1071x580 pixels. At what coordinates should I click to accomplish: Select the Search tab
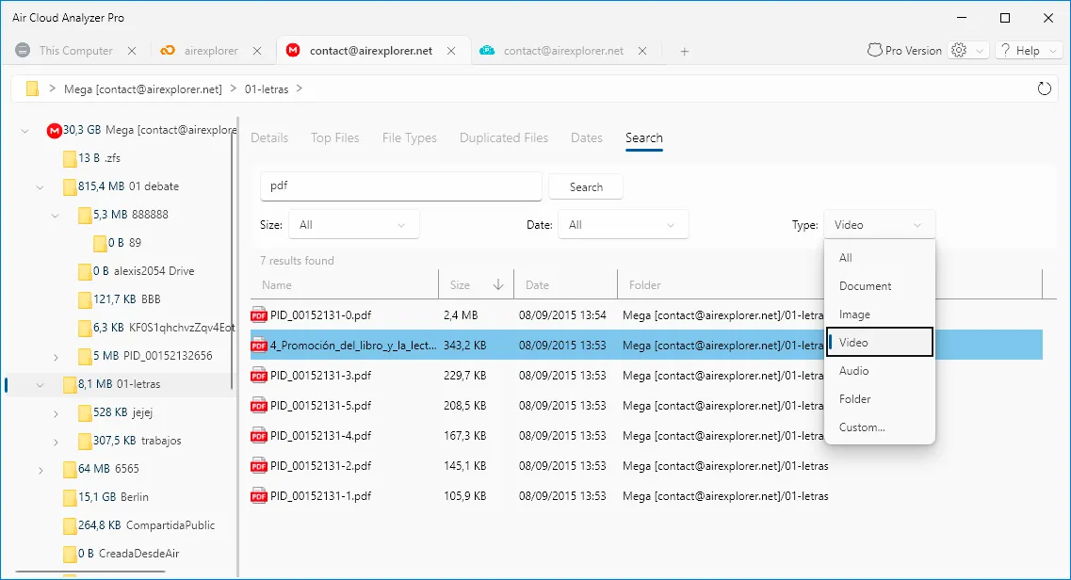pyautogui.click(x=644, y=137)
